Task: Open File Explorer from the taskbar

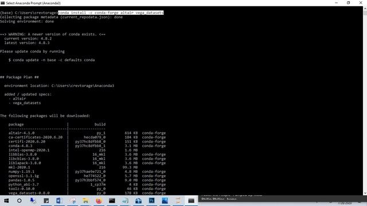Action: [x=85, y=201]
